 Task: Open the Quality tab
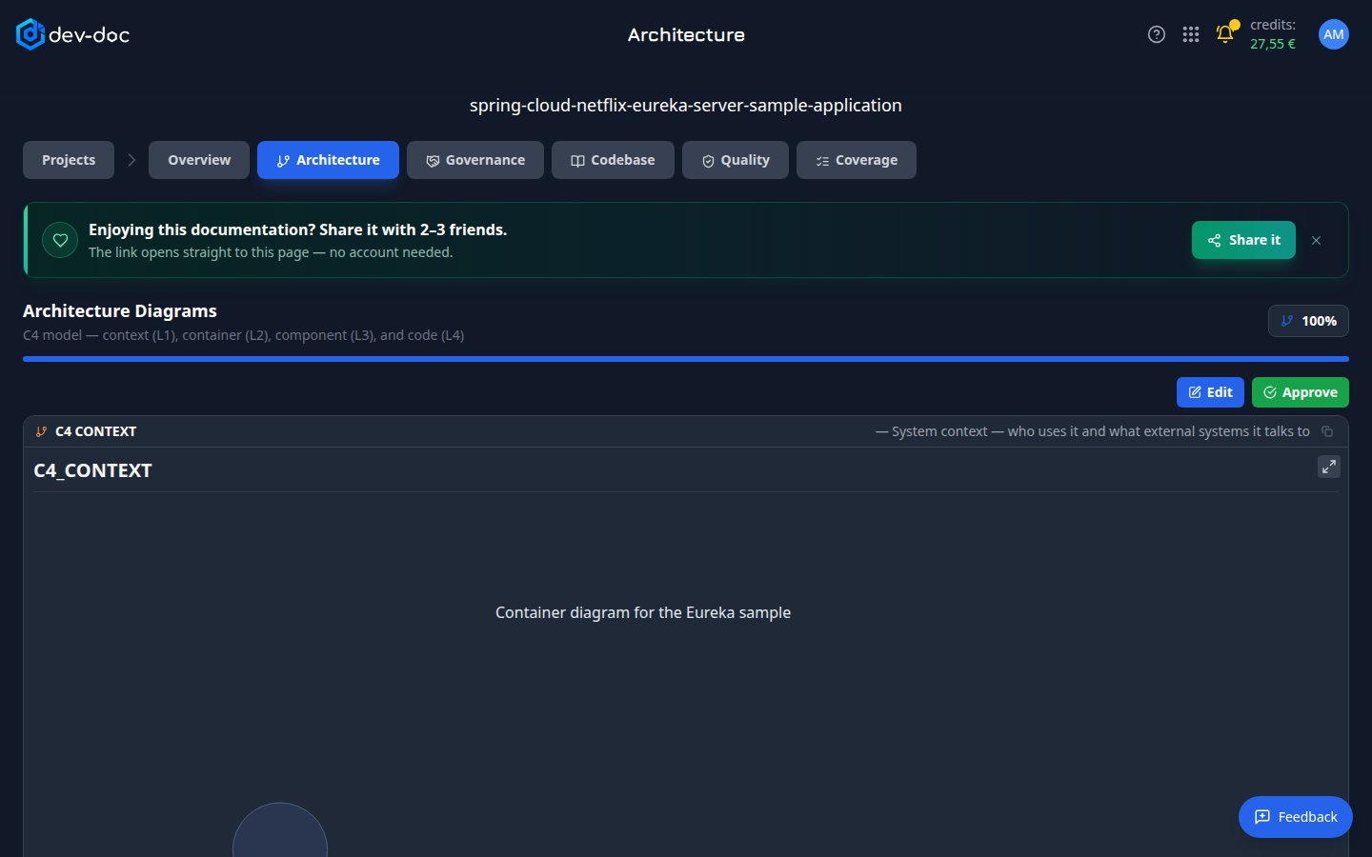pyautogui.click(x=736, y=160)
